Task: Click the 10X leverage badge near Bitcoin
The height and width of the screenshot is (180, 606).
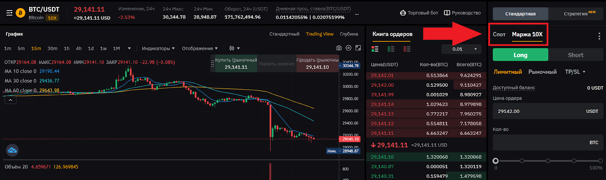Action: pos(52,18)
